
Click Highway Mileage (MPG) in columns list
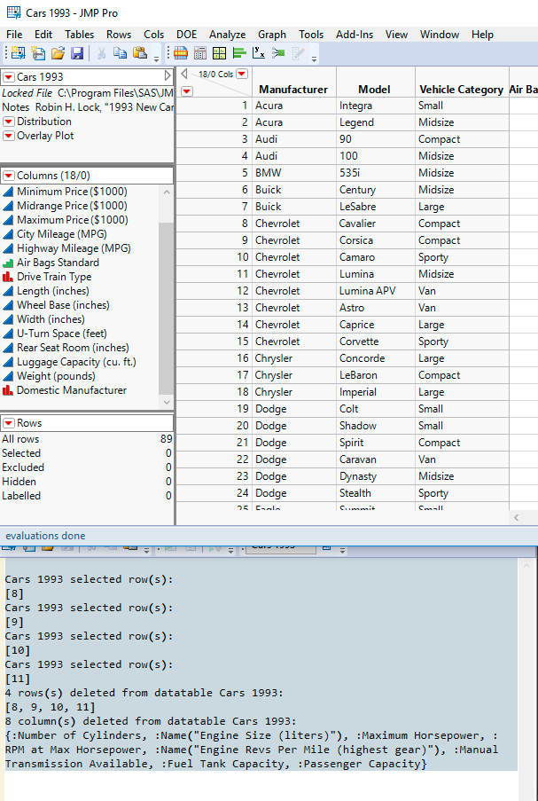point(74,248)
